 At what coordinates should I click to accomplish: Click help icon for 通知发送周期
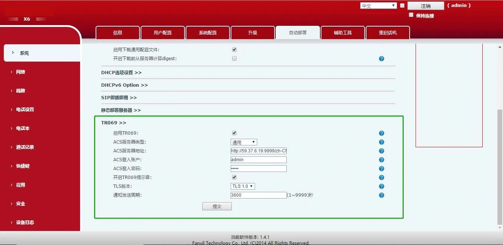point(382,195)
